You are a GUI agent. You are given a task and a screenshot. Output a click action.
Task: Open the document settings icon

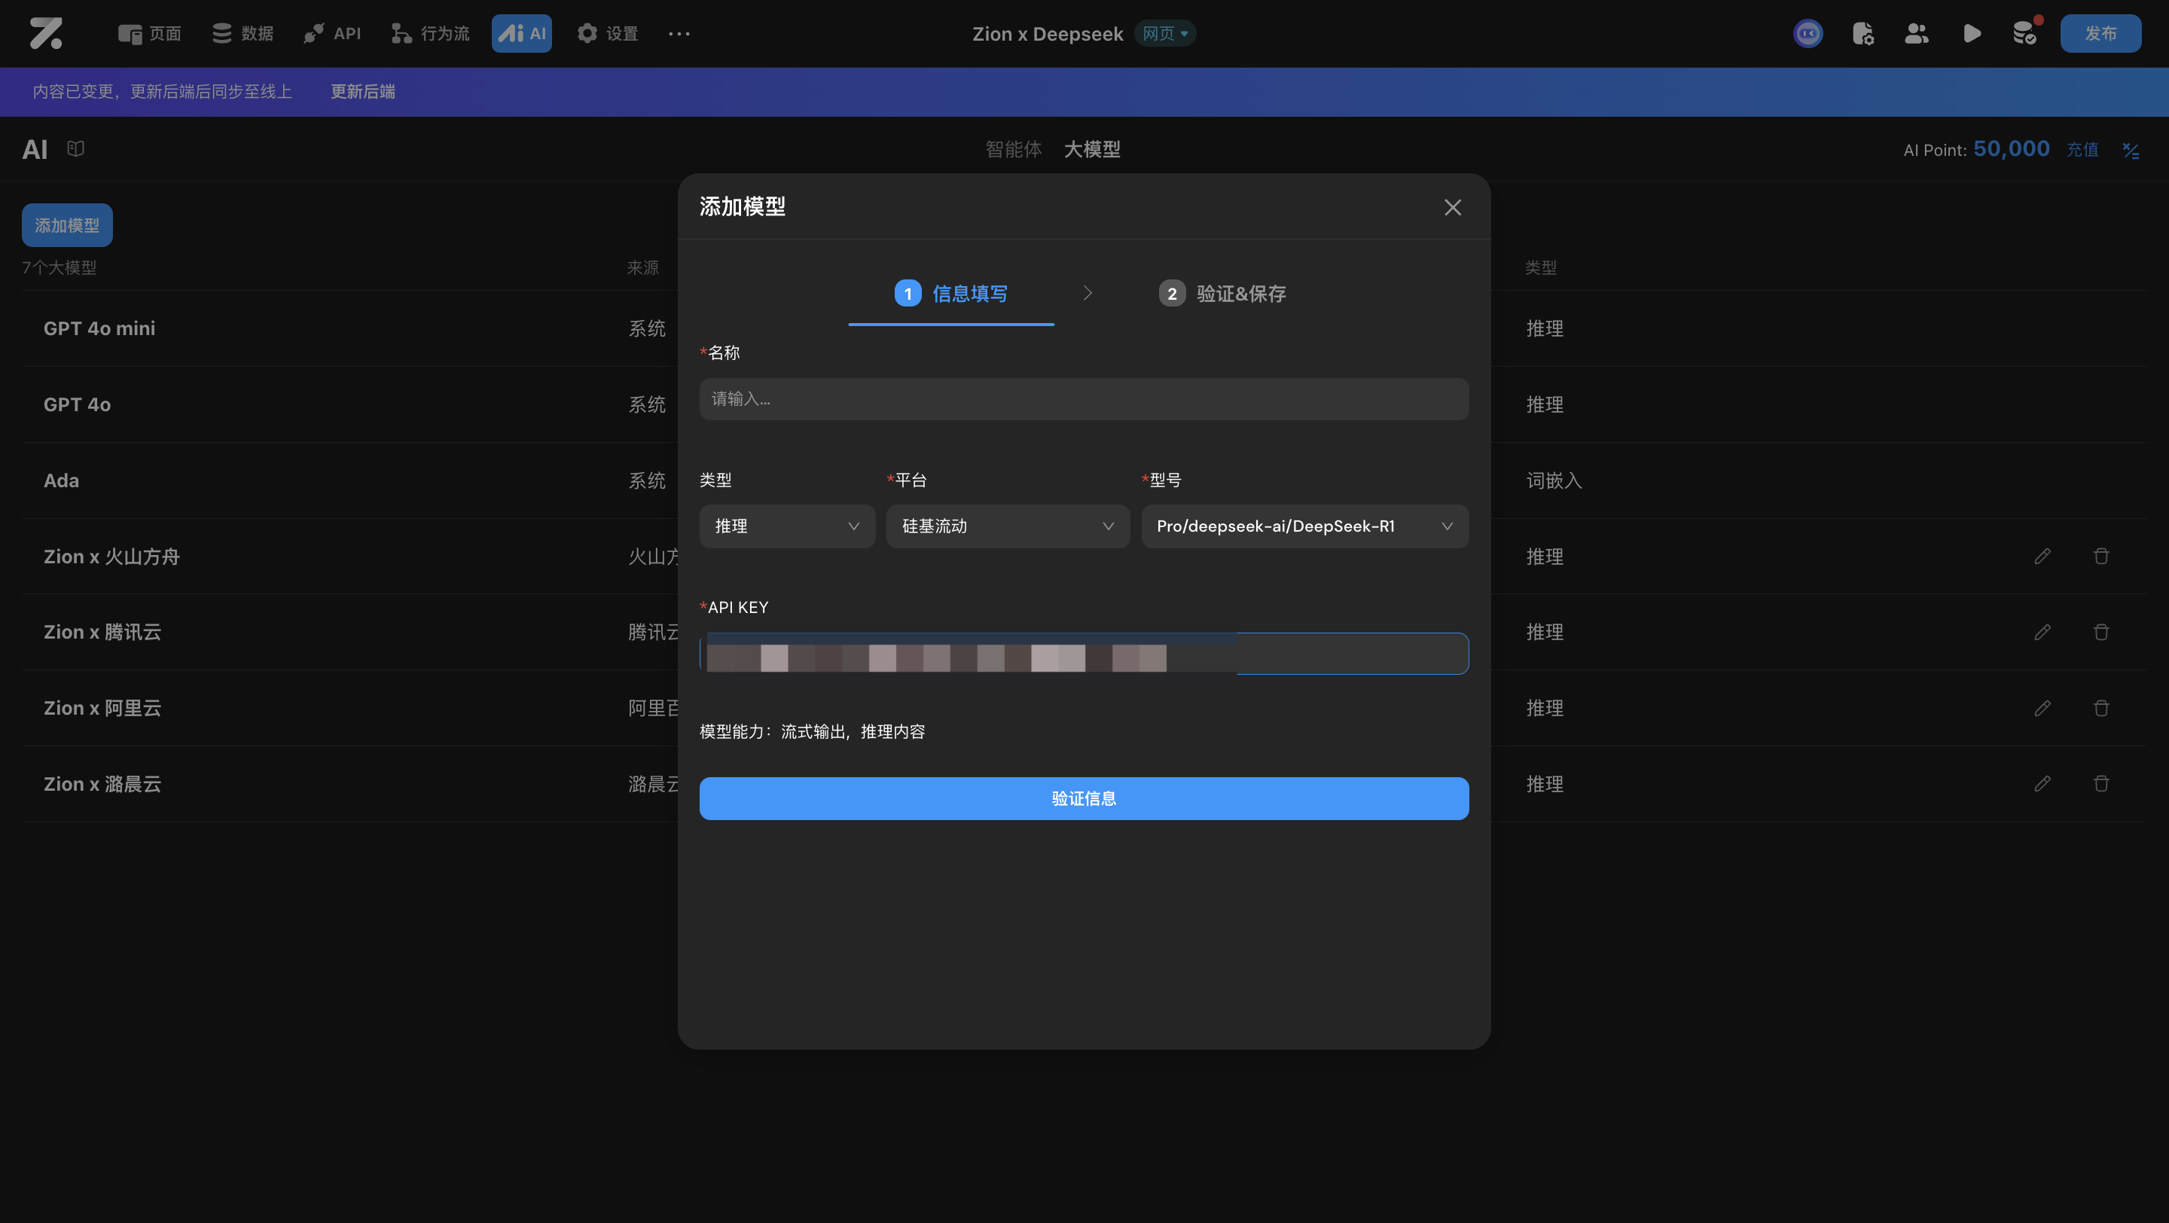pos(1862,34)
